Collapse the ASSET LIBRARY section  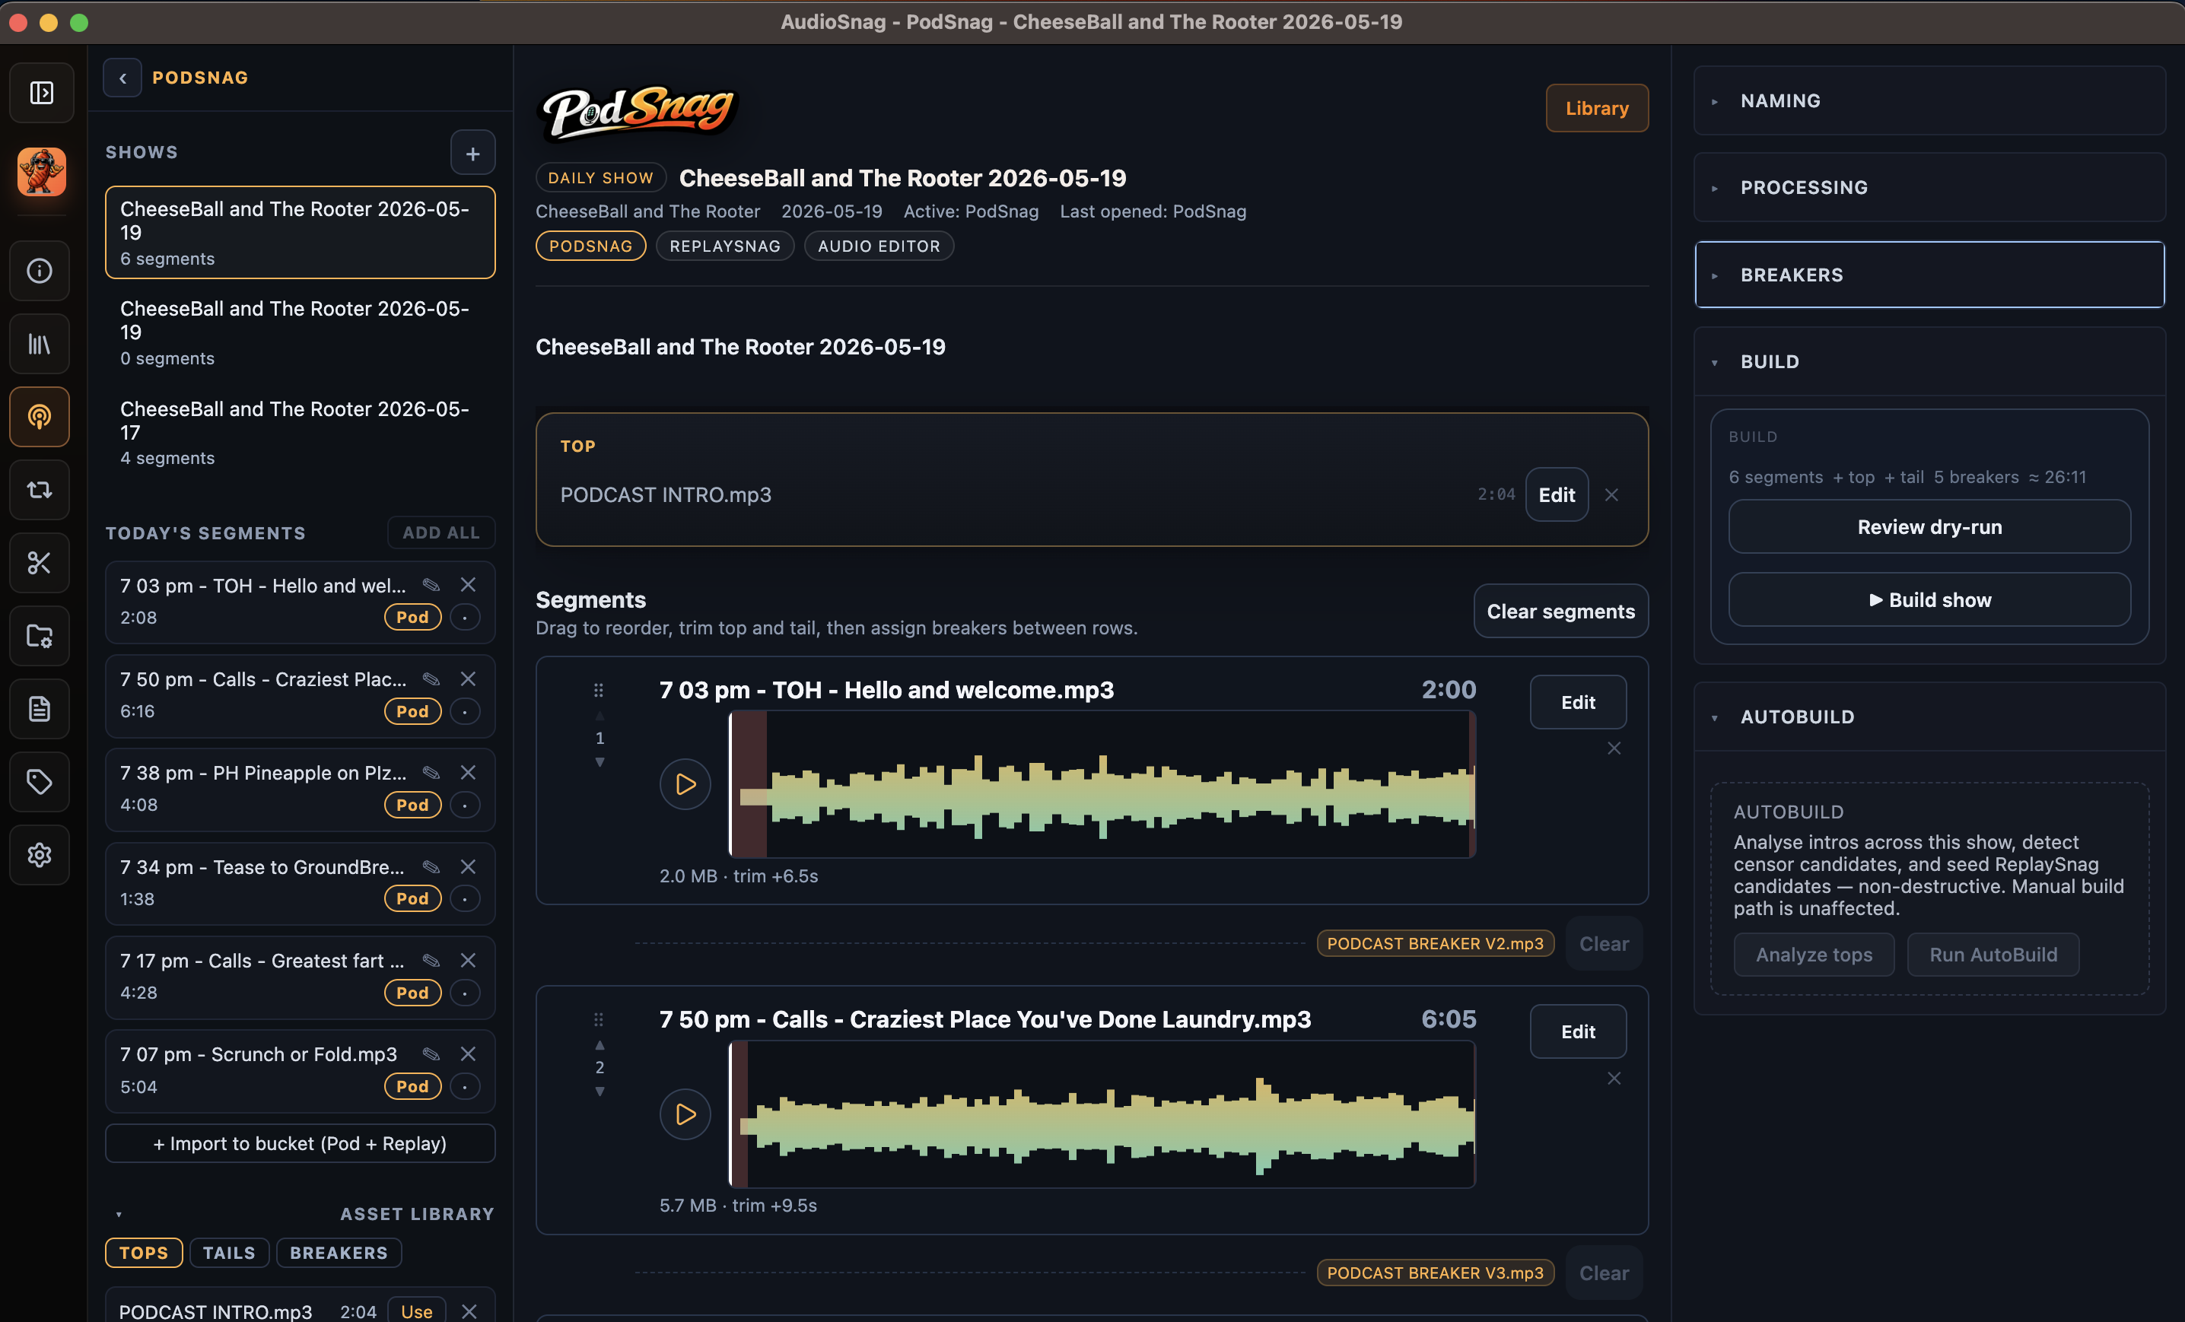300,1214
